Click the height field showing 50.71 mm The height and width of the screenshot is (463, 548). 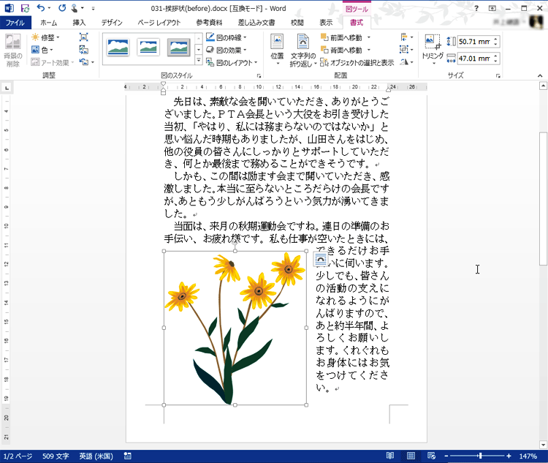474,42
